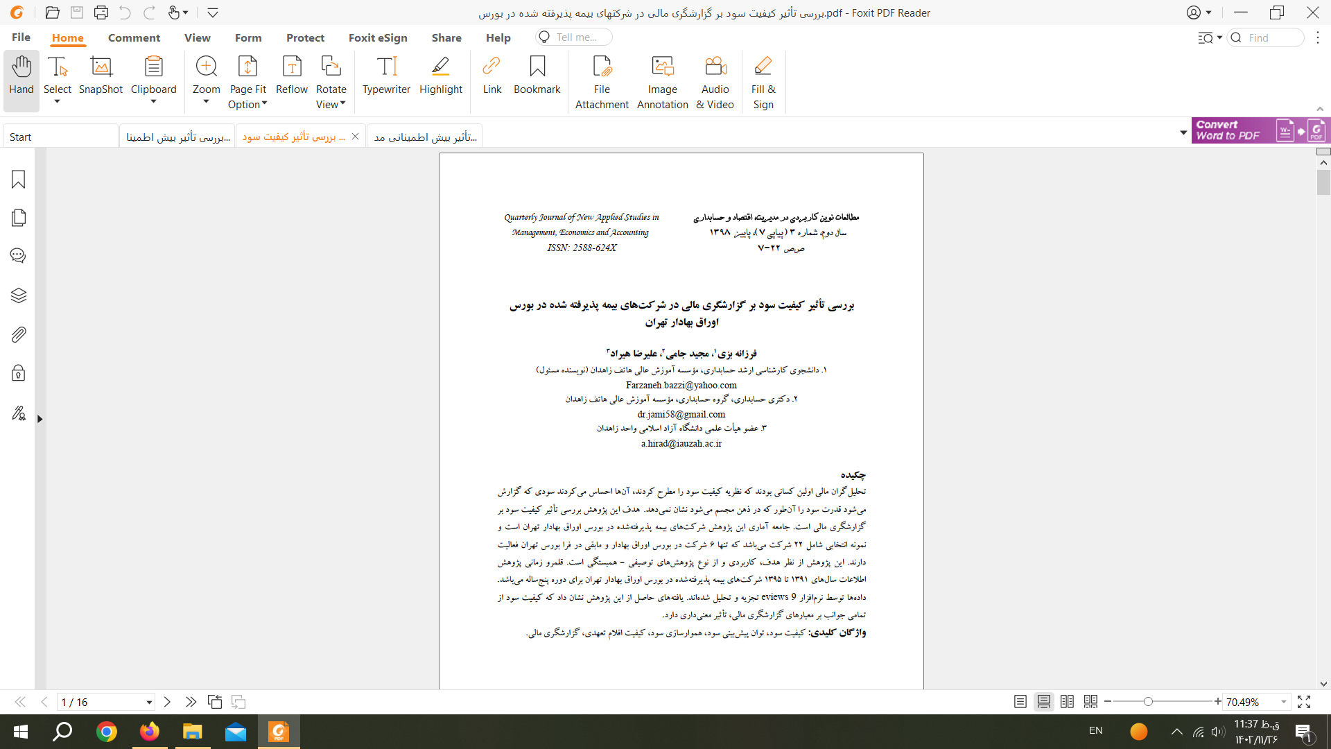This screenshot has height=749, width=1331.
Task: Switch to the Start document tab
Action: [21, 137]
